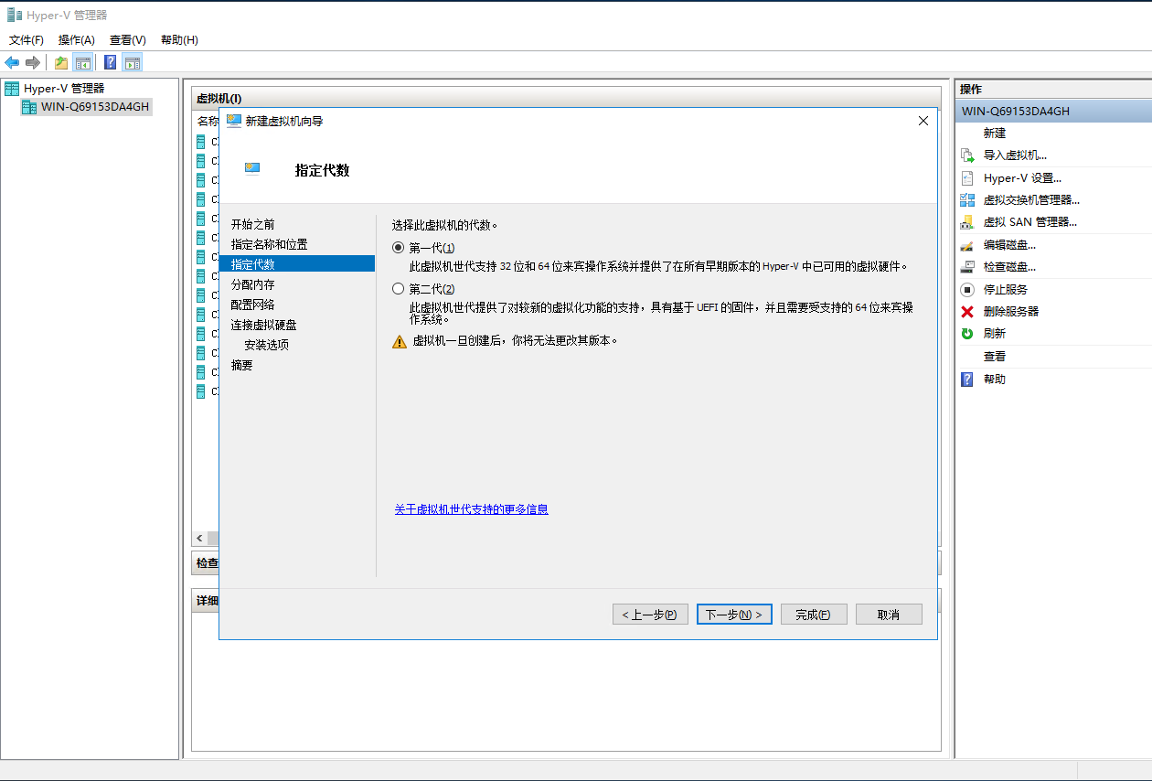The width and height of the screenshot is (1152, 781).
Task: Click the green 刷新 icon
Action: pyautogui.click(x=967, y=334)
